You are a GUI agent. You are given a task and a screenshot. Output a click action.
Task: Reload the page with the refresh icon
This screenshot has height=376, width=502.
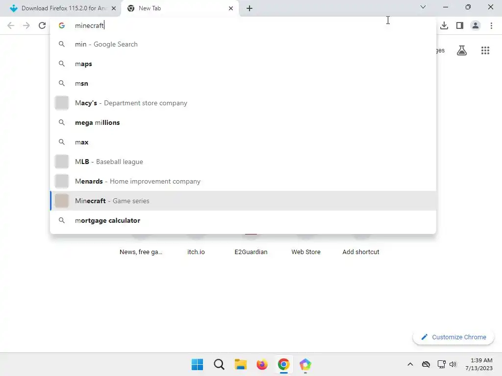tap(42, 25)
